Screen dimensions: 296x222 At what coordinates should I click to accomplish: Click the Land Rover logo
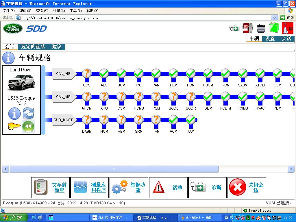pos(13,29)
